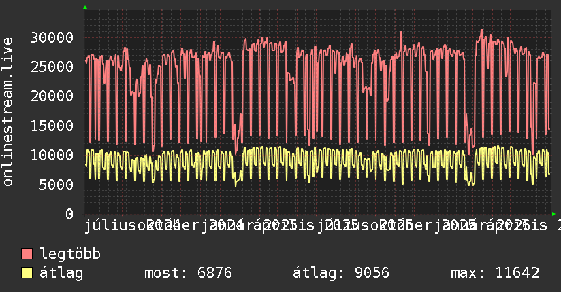The height and width of the screenshot is (292, 561).
Task: Select the 'átlag' legend label next to yellow swatch
Action: tap(61, 273)
